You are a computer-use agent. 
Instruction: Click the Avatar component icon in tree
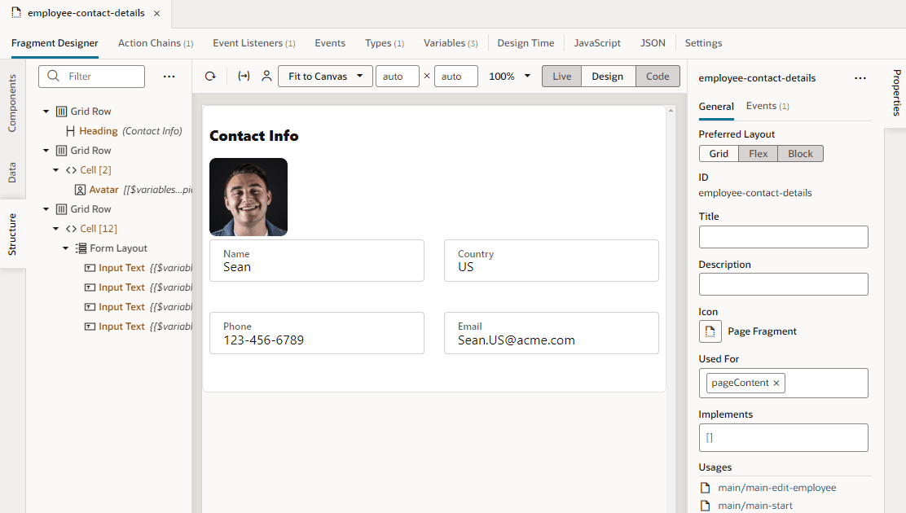pyautogui.click(x=81, y=190)
